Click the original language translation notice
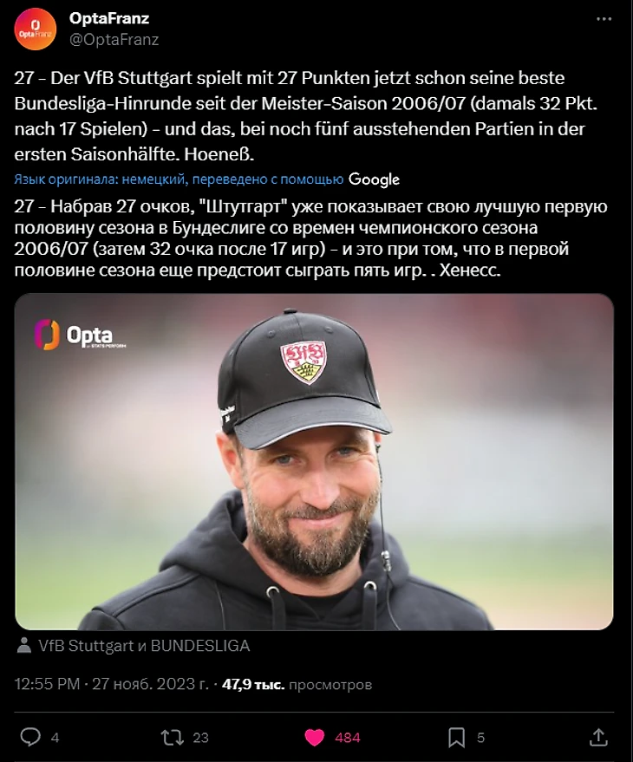 (x=179, y=179)
